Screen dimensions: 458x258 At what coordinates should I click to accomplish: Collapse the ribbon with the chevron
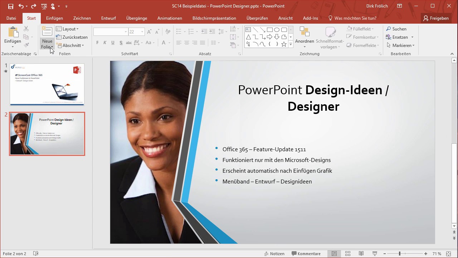click(x=452, y=54)
